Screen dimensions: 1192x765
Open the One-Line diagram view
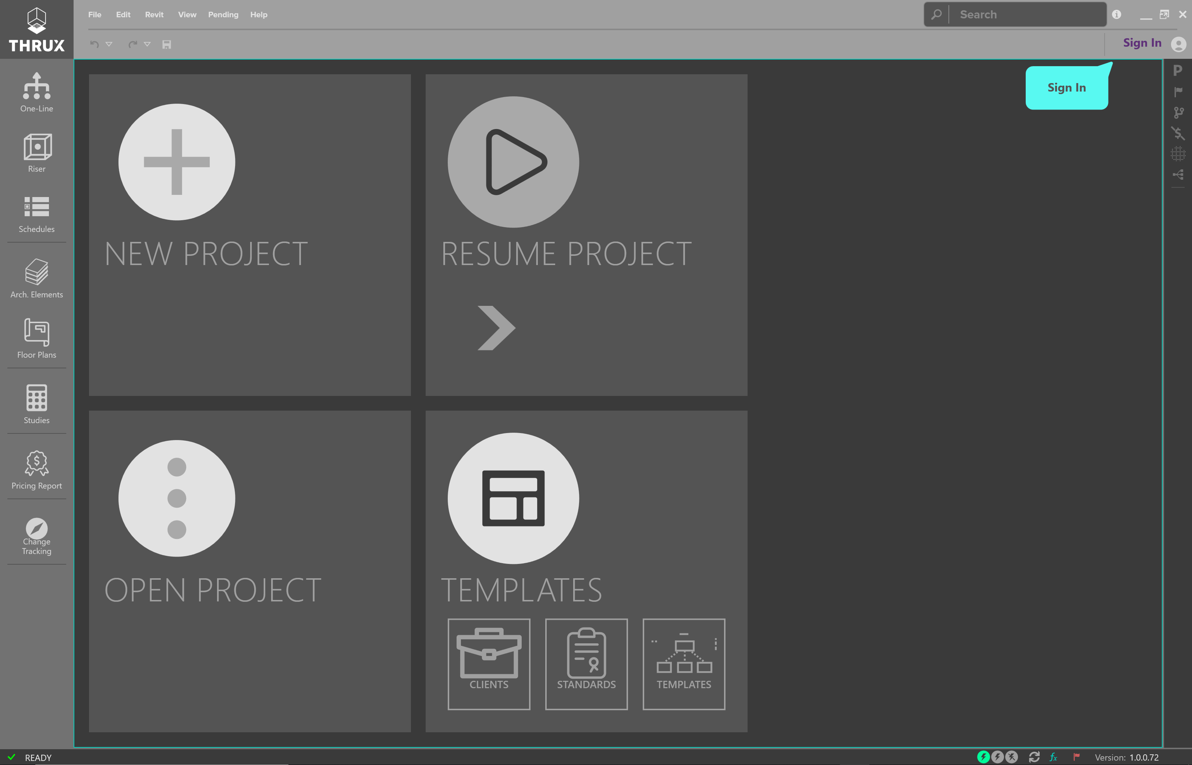pyautogui.click(x=37, y=92)
